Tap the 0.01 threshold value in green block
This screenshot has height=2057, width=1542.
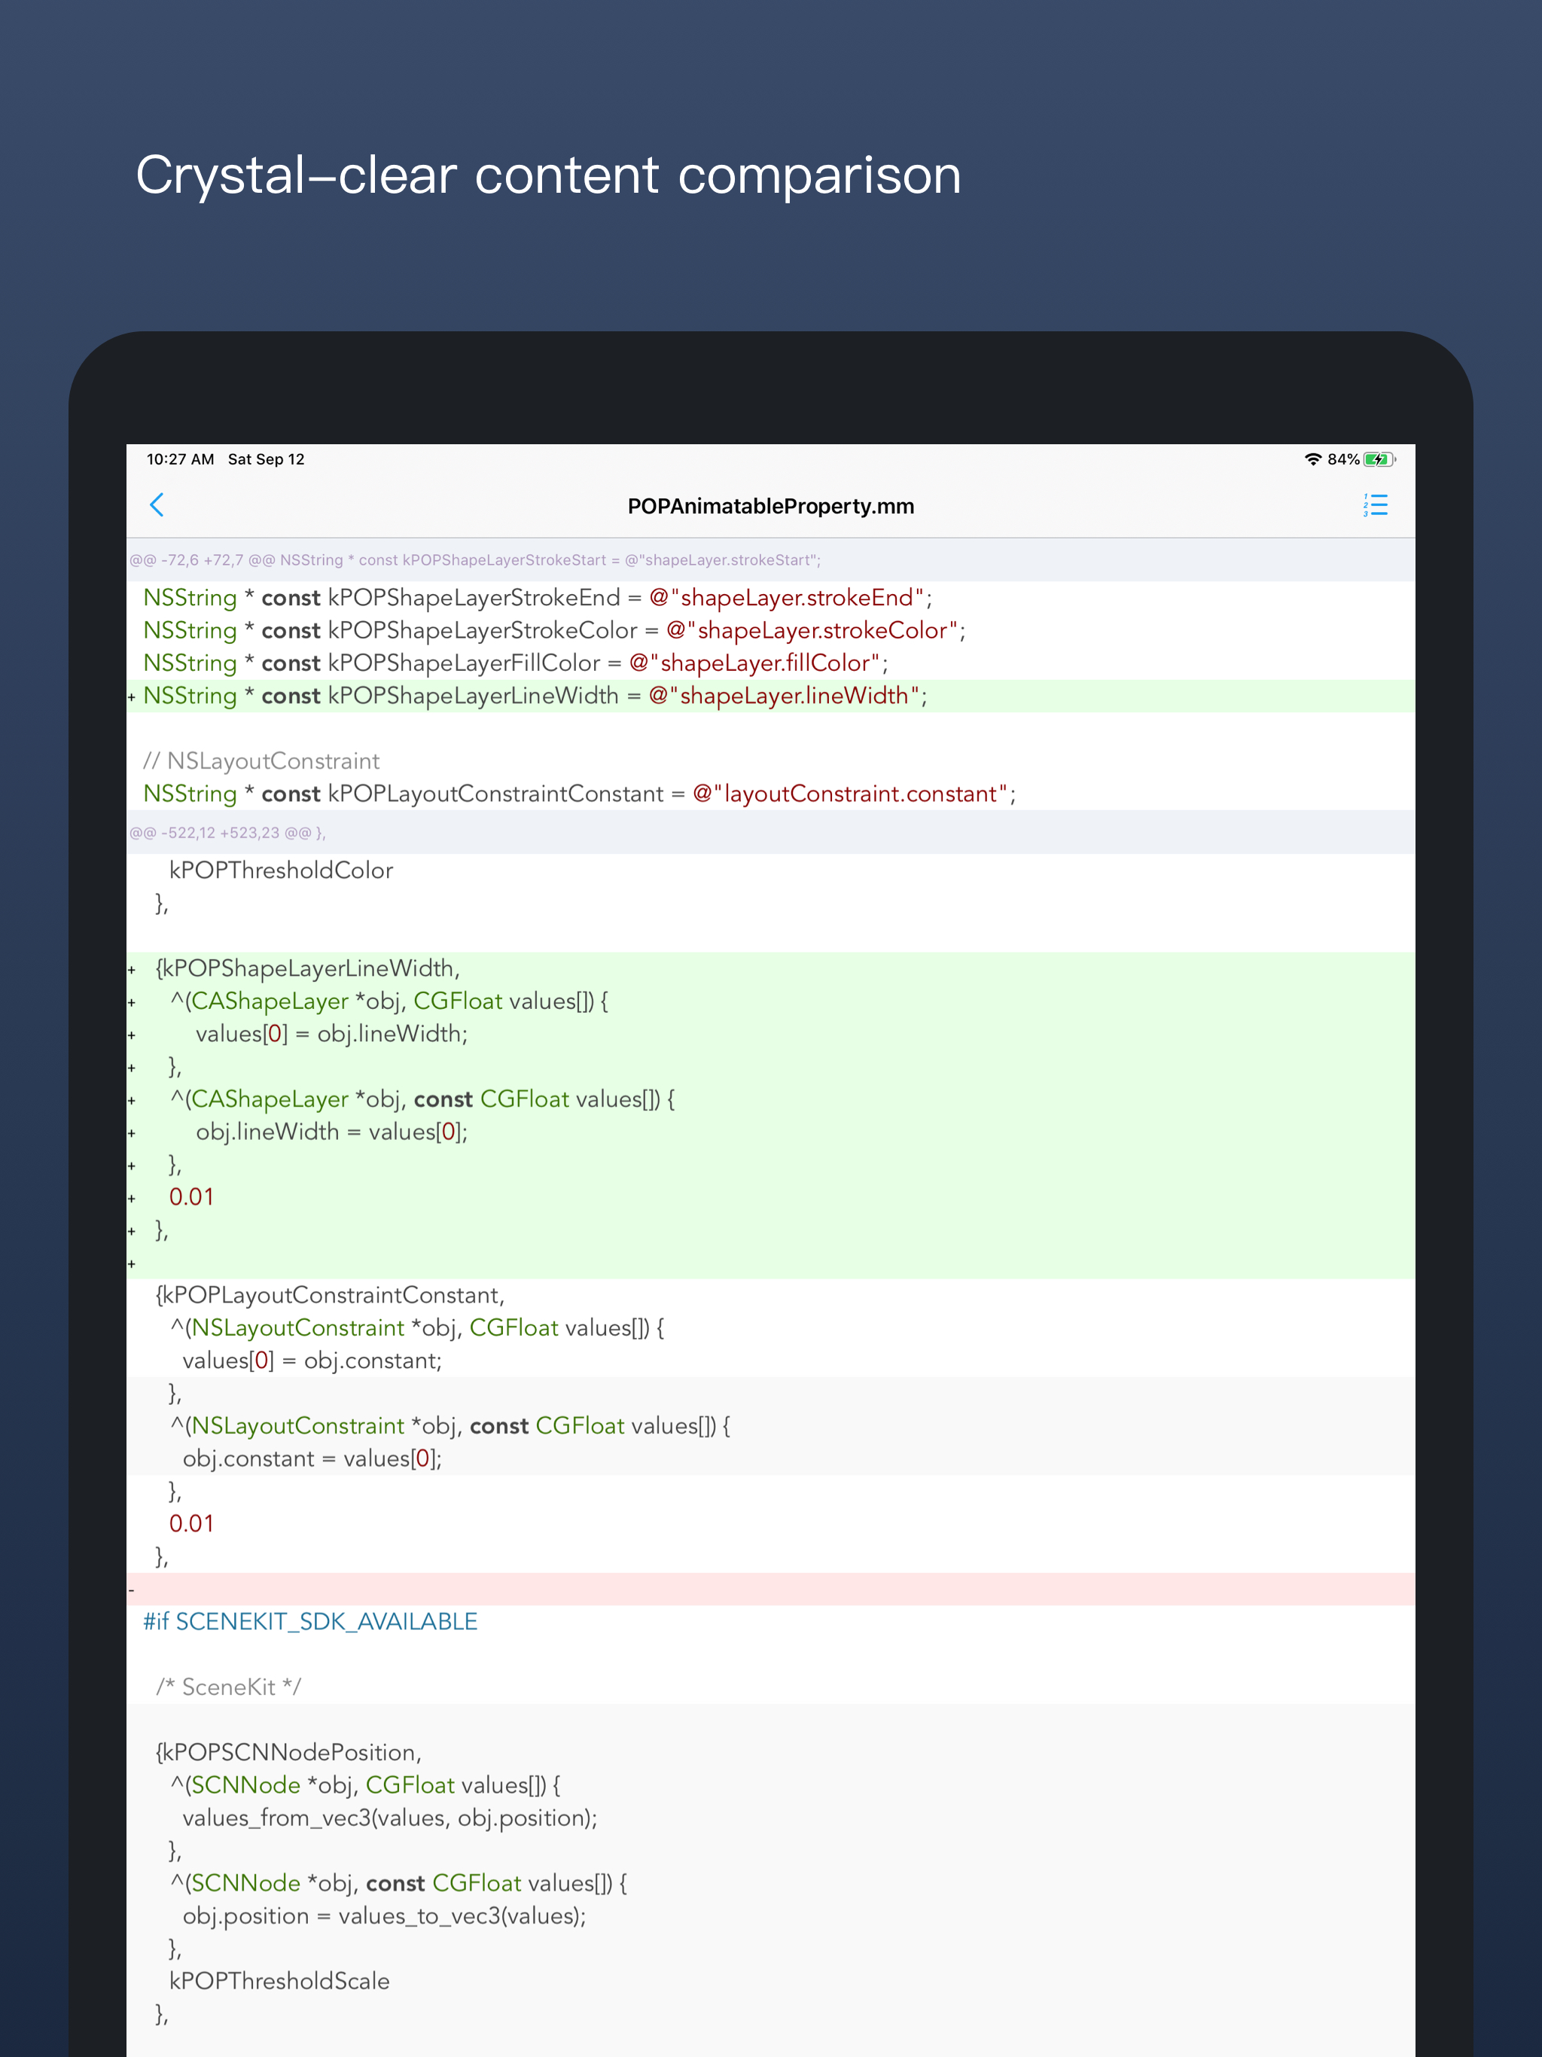click(191, 1197)
